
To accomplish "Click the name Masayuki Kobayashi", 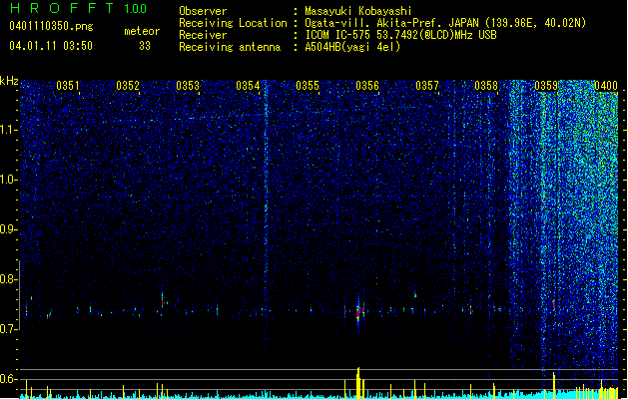I will coord(358,11).
